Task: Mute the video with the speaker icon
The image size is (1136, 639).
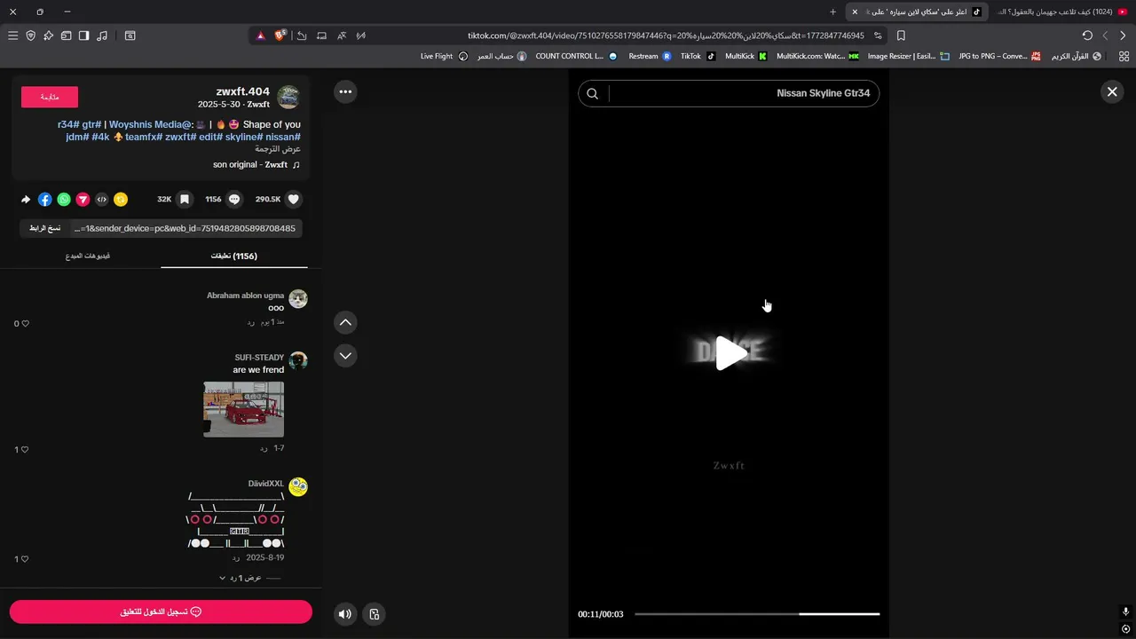Action: (x=345, y=614)
